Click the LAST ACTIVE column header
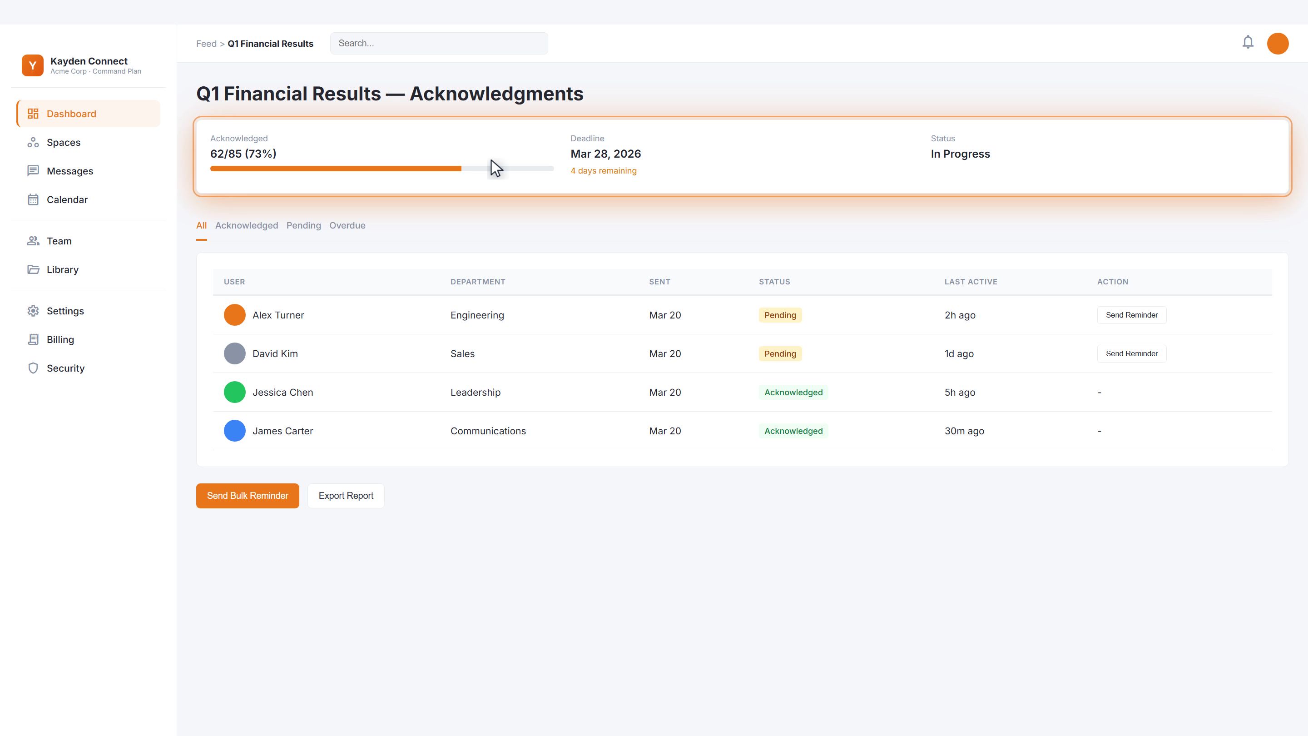 [x=971, y=282]
